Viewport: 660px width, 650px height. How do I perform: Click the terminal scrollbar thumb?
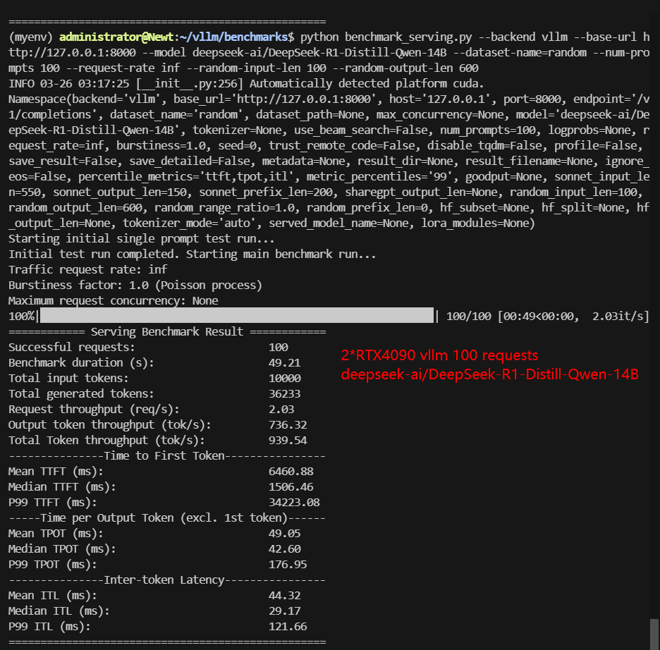click(654, 633)
